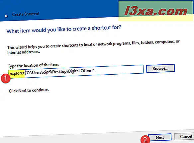Click the gray footer area left of Next

69,138
